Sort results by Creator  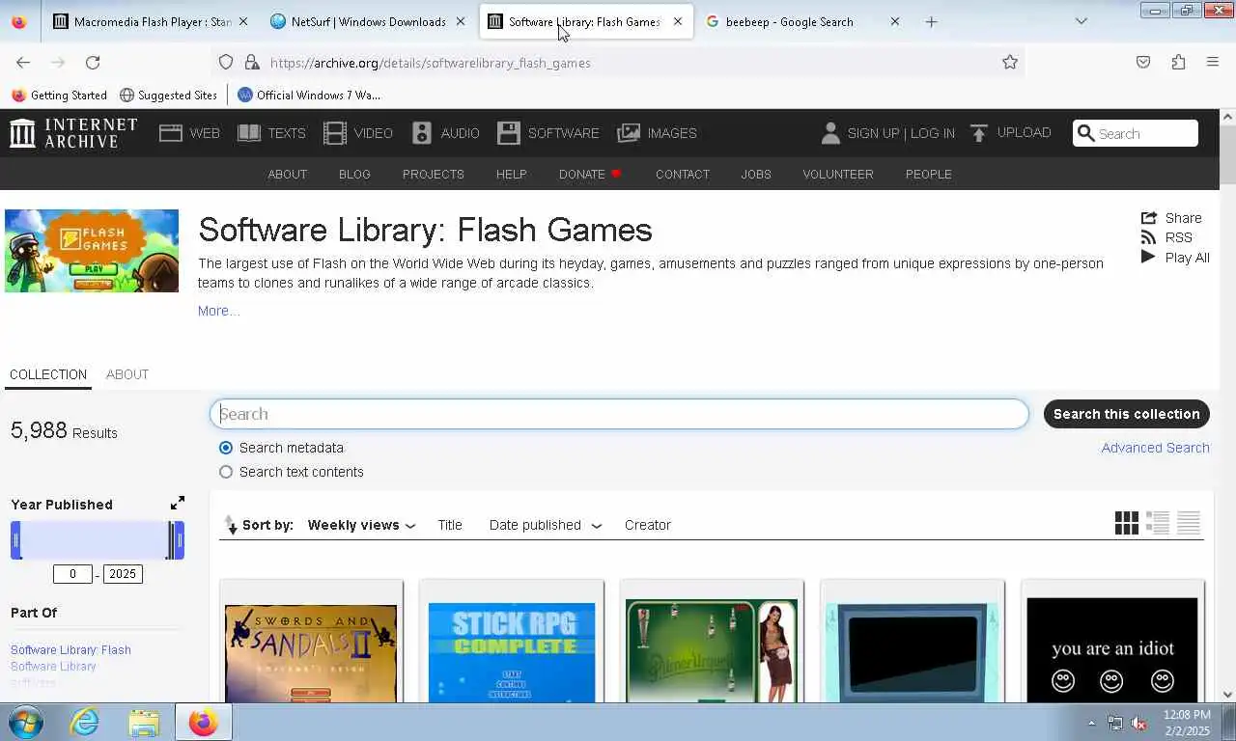pos(648,525)
